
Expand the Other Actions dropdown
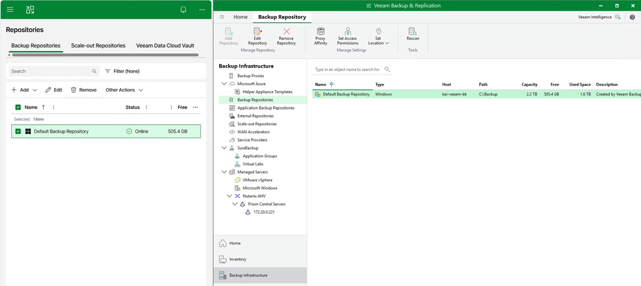[x=125, y=90]
